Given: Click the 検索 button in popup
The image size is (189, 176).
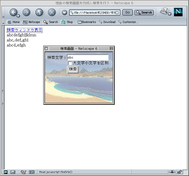Looking at the screenshot, I should pyautogui.click(x=73, y=70).
